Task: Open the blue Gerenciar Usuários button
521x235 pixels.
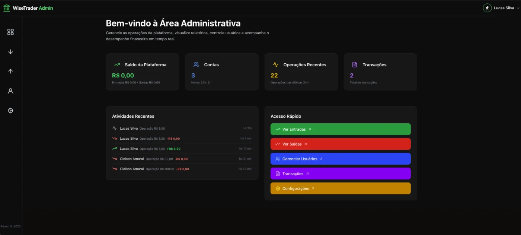Action: (340, 159)
